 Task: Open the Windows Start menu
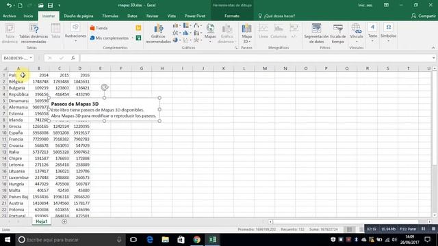point(8,240)
